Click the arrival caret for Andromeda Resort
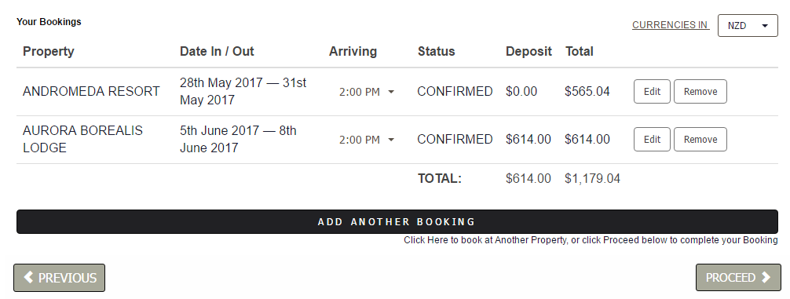Screen dimensions: 790x299 click(x=391, y=92)
